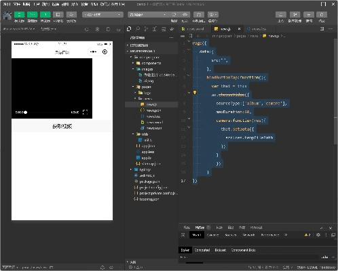Click the editor navigate back arrow
338x271 pixels.
(198, 36)
